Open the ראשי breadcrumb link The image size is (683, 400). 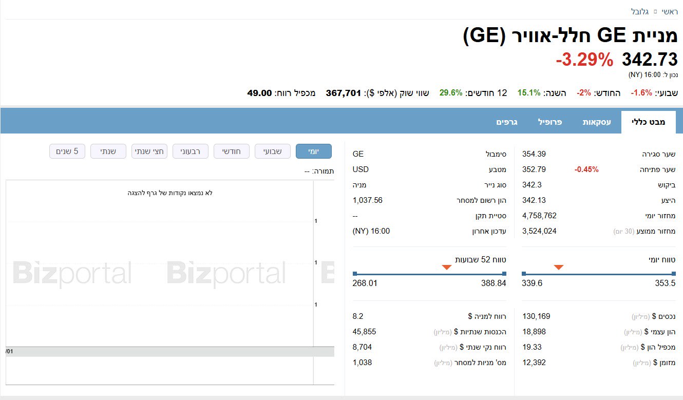669,11
